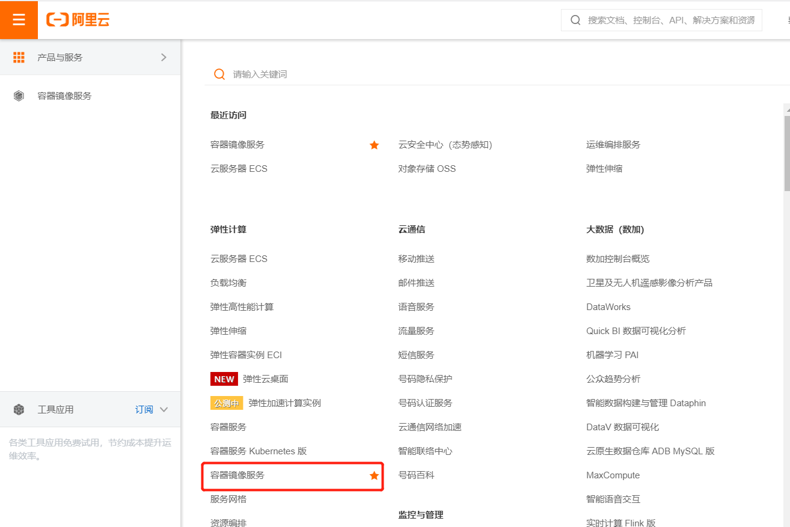
Task: Collapse the 工具应用 dropdown chevron
Action: 164,409
